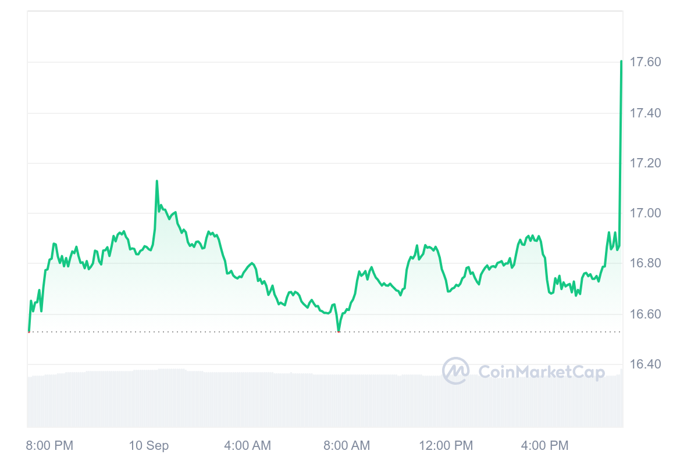Click the 17.20 price axis label
The image size is (698, 465).
646,163
